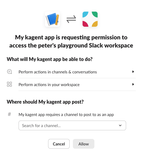Click the permission request main heading
146x160 pixels.
tap(71, 41)
